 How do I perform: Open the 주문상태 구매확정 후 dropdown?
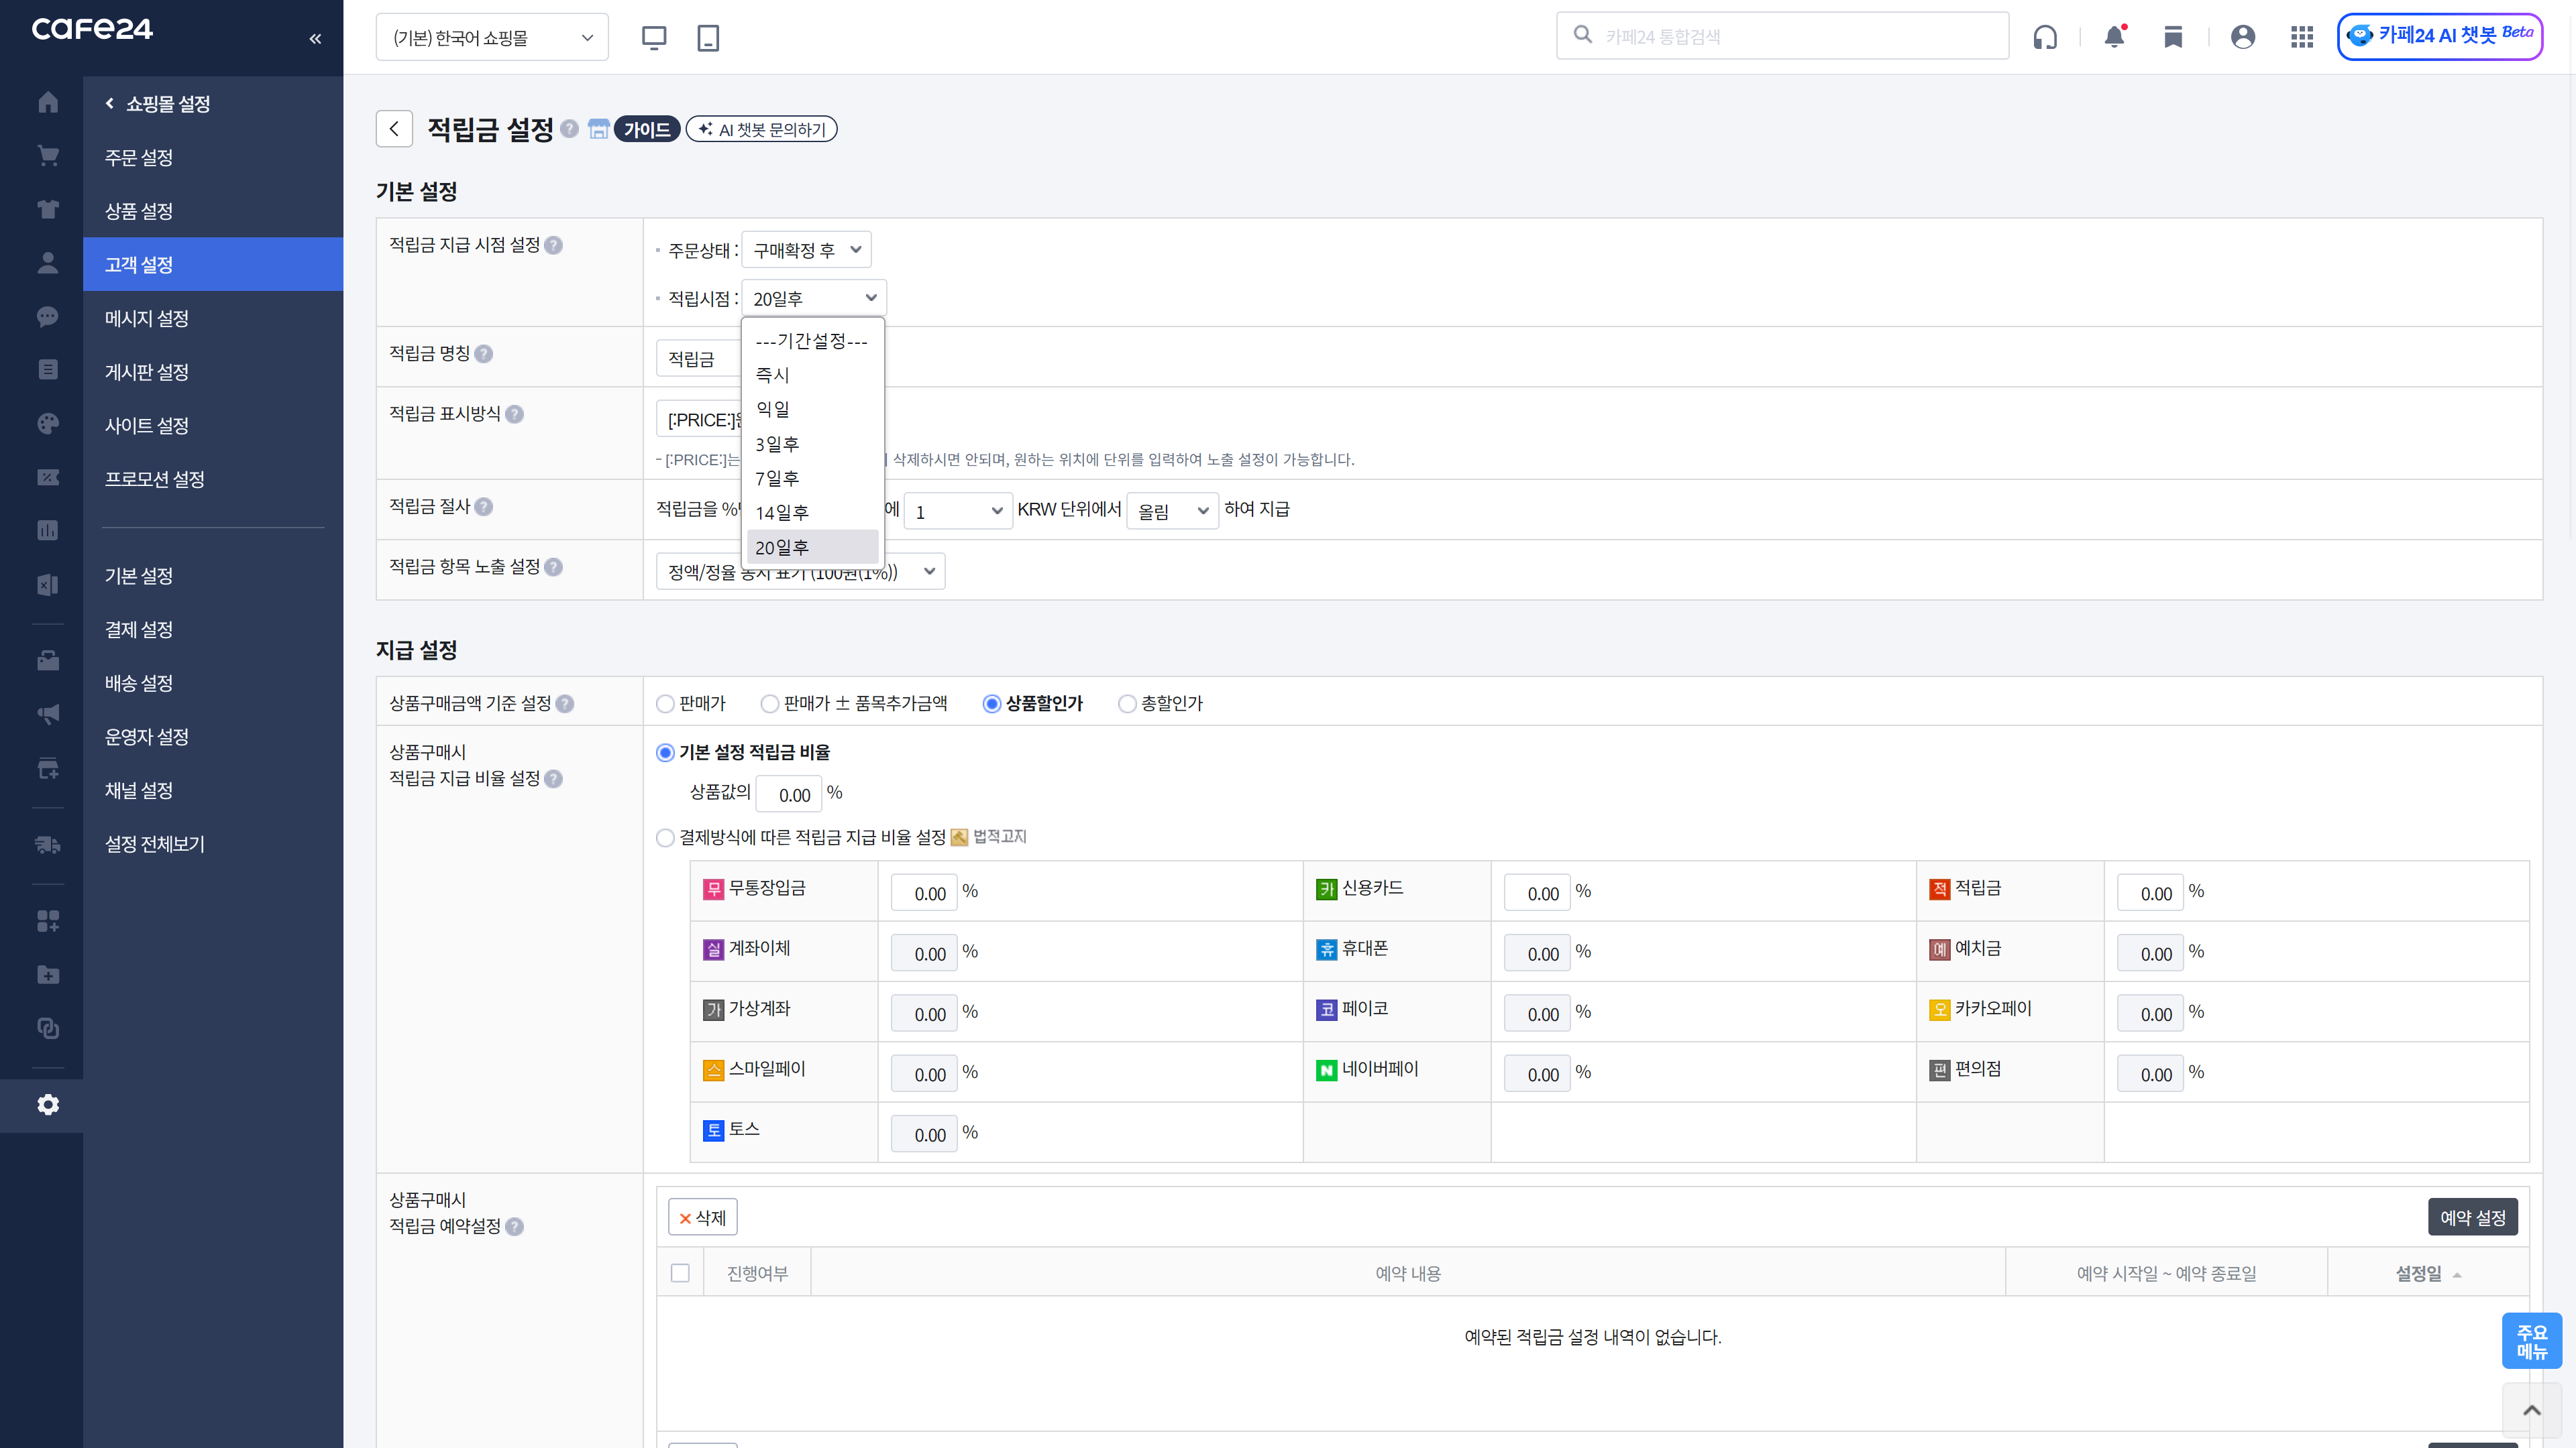(806, 250)
